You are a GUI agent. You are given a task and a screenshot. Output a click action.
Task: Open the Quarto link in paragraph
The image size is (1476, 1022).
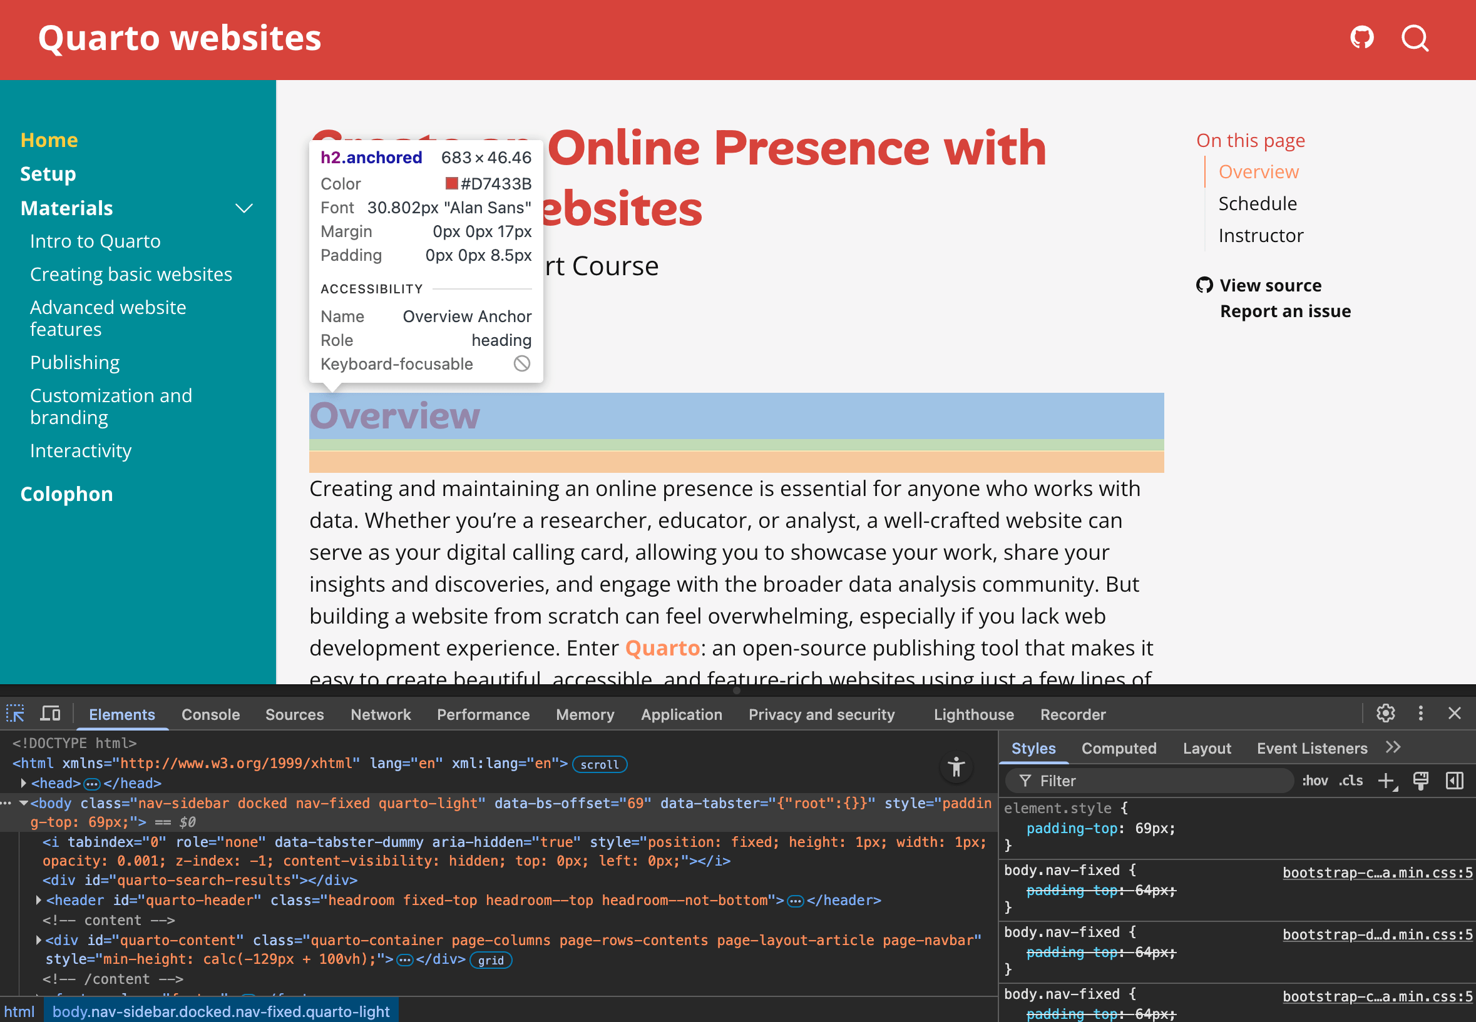pos(662,648)
